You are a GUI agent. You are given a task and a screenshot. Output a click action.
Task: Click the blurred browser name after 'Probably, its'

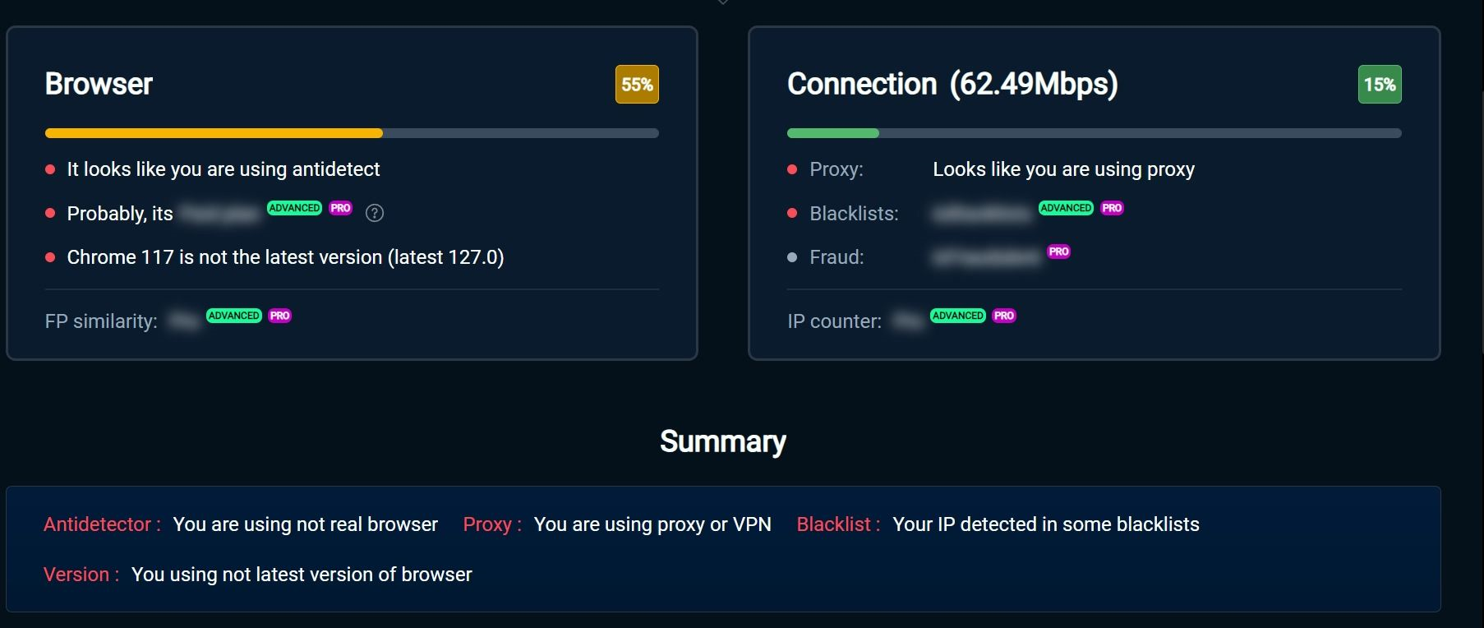coord(219,214)
